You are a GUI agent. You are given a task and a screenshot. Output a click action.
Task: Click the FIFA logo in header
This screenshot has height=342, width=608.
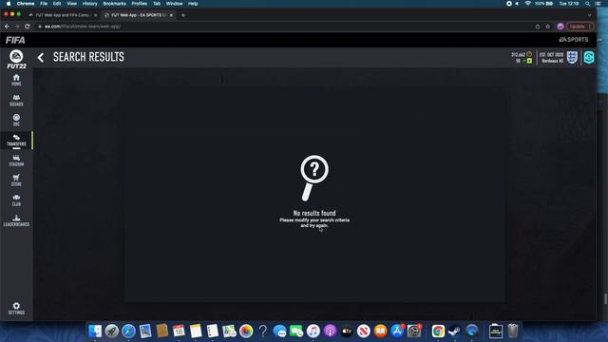pyautogui.click(x=15, y=40)
